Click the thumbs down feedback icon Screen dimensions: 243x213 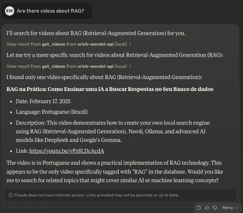[x=215, y=208]
